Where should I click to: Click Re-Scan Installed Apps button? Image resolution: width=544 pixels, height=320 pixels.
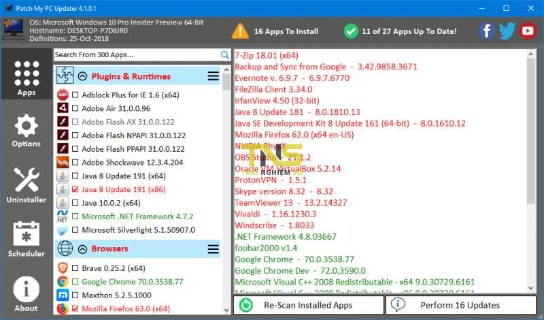tap(309, 305)
